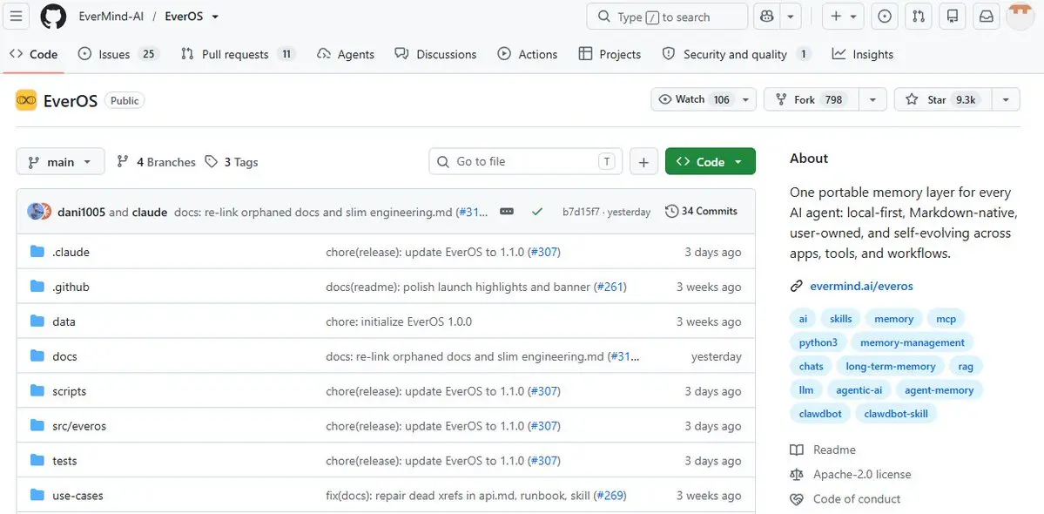
Task: Open the Insights tab
Action: point(862,55)
